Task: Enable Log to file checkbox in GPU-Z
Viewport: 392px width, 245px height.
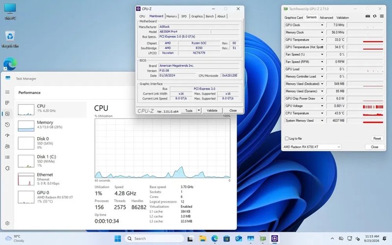Action: tap(287, 139)
